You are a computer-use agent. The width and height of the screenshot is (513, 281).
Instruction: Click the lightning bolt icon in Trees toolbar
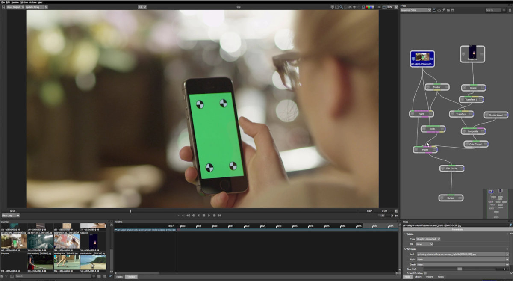444,10
